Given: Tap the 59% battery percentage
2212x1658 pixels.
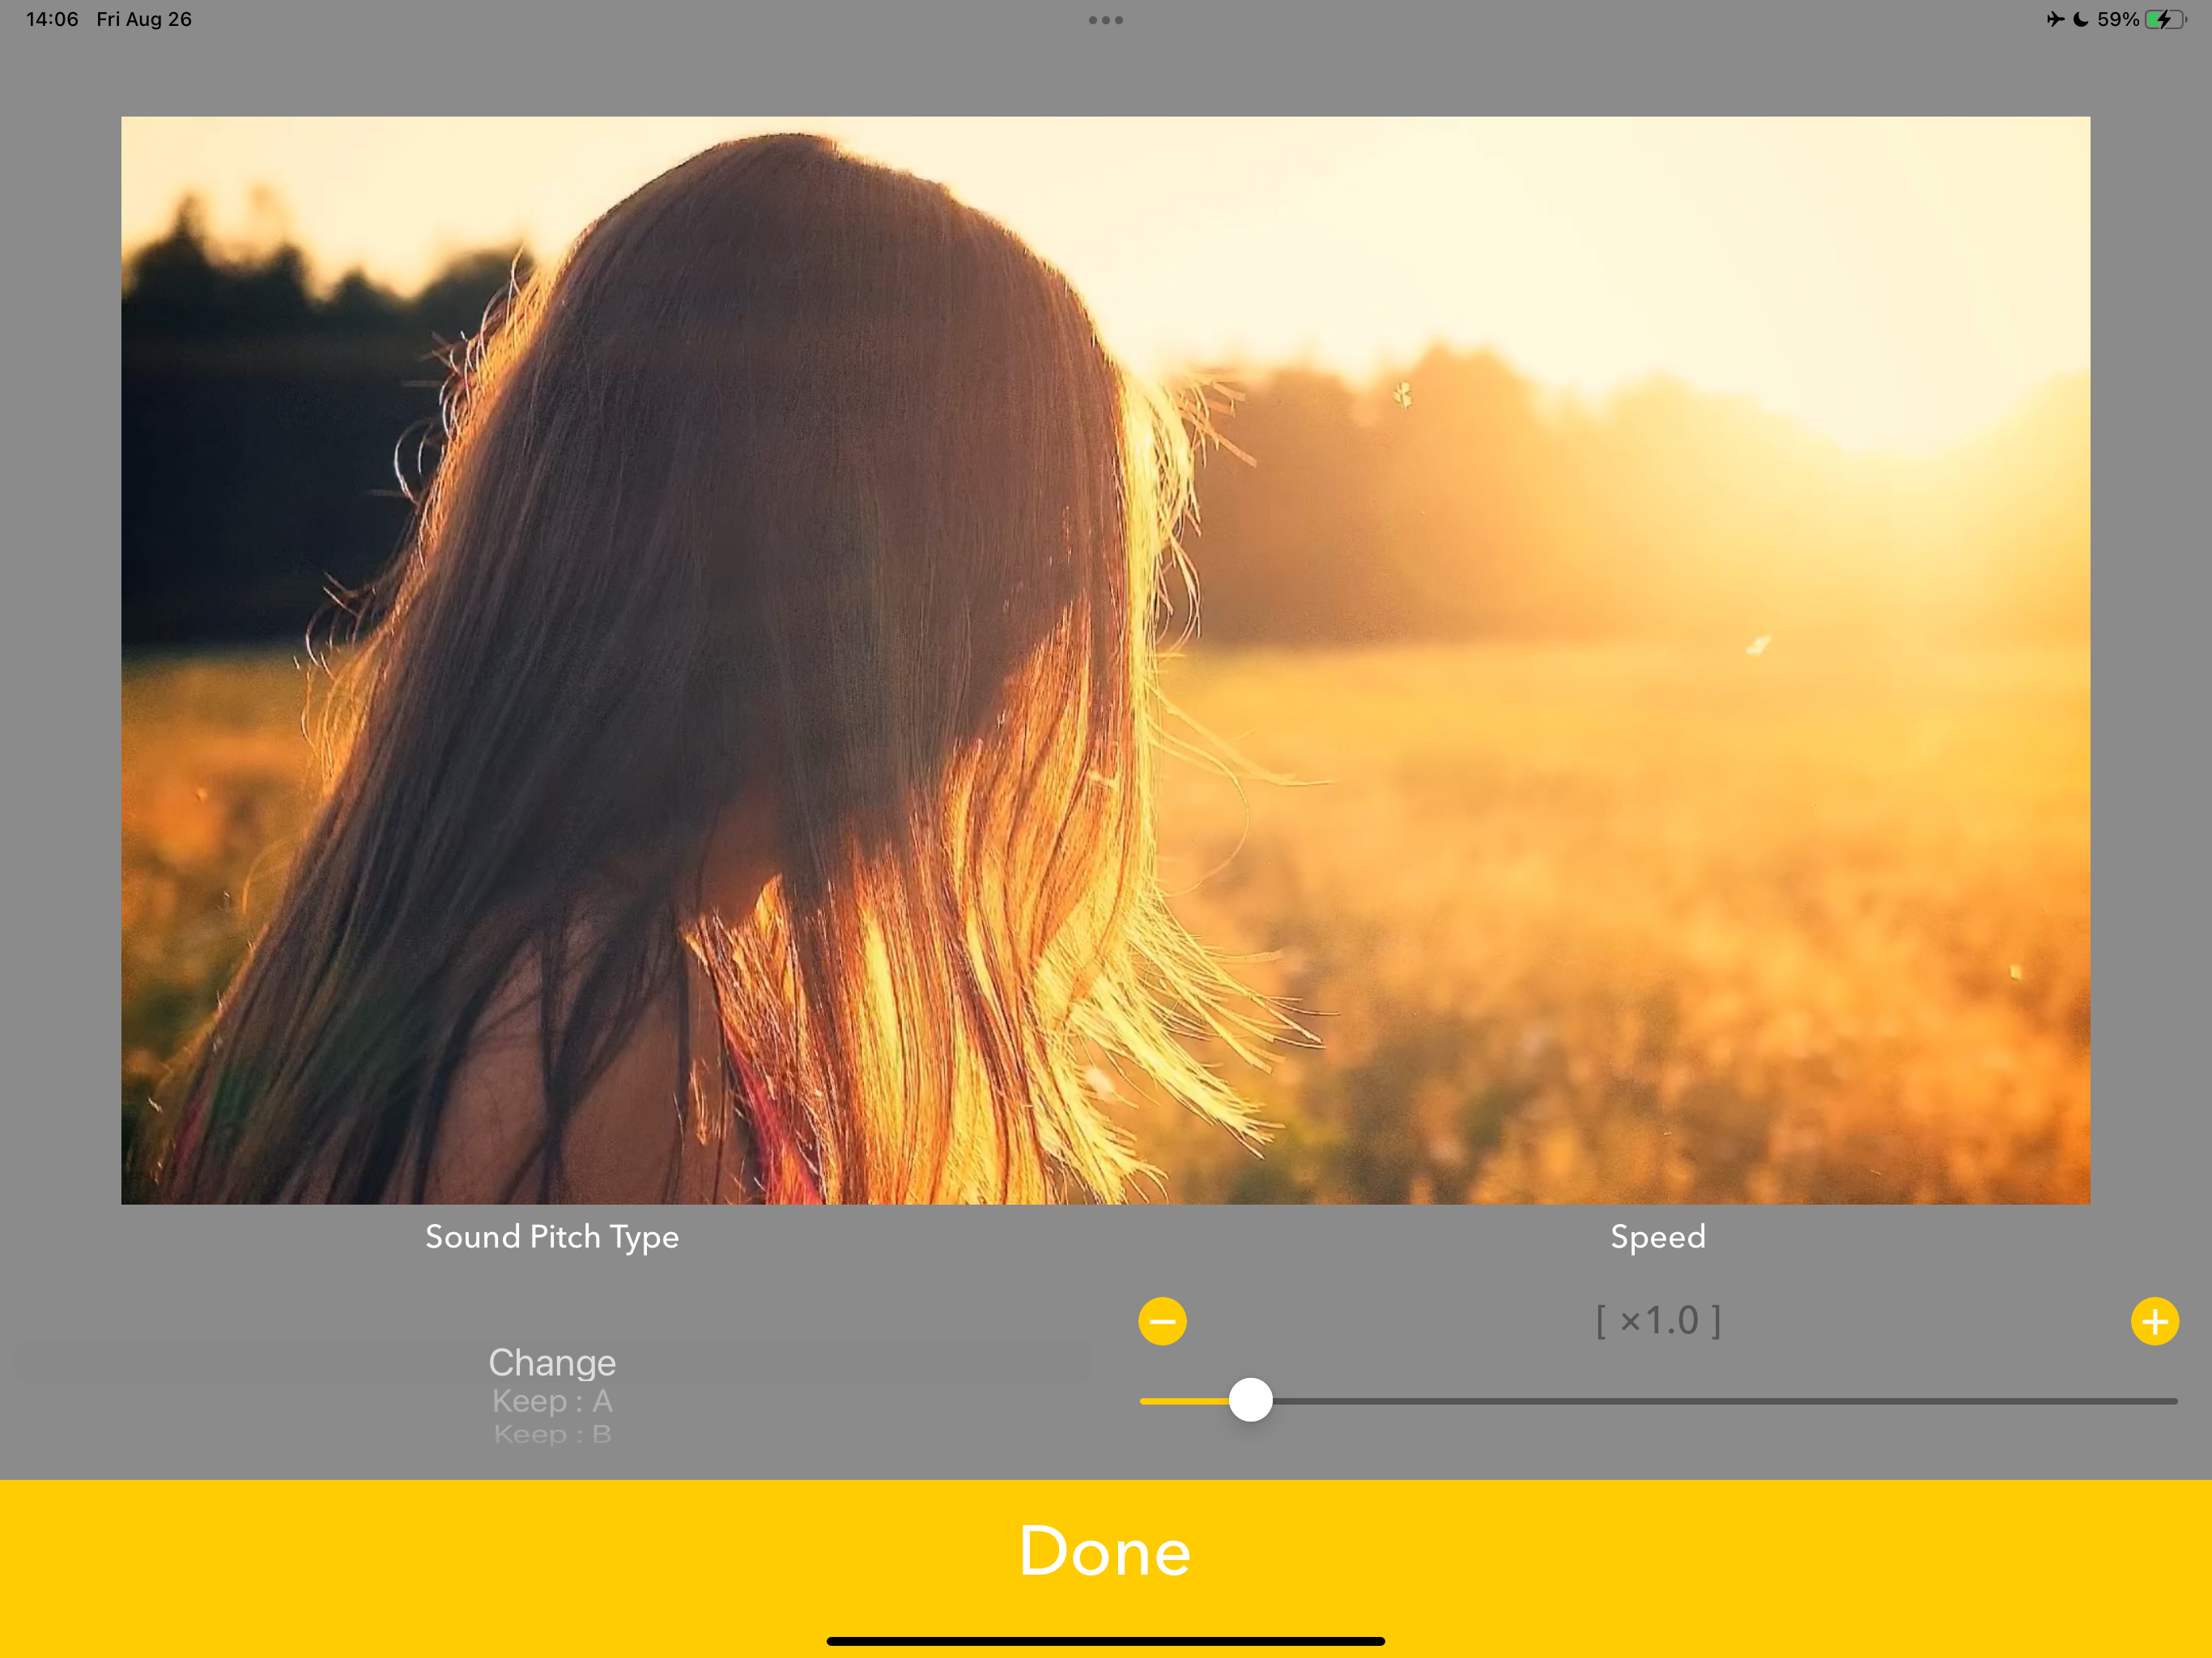Looking at the screenshot, I should (x=2117, y=19).
